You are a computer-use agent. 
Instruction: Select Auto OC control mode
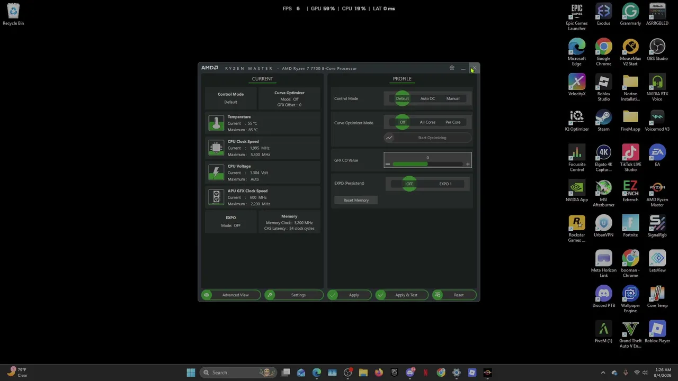pyautogui.click(x=427, y=98)
